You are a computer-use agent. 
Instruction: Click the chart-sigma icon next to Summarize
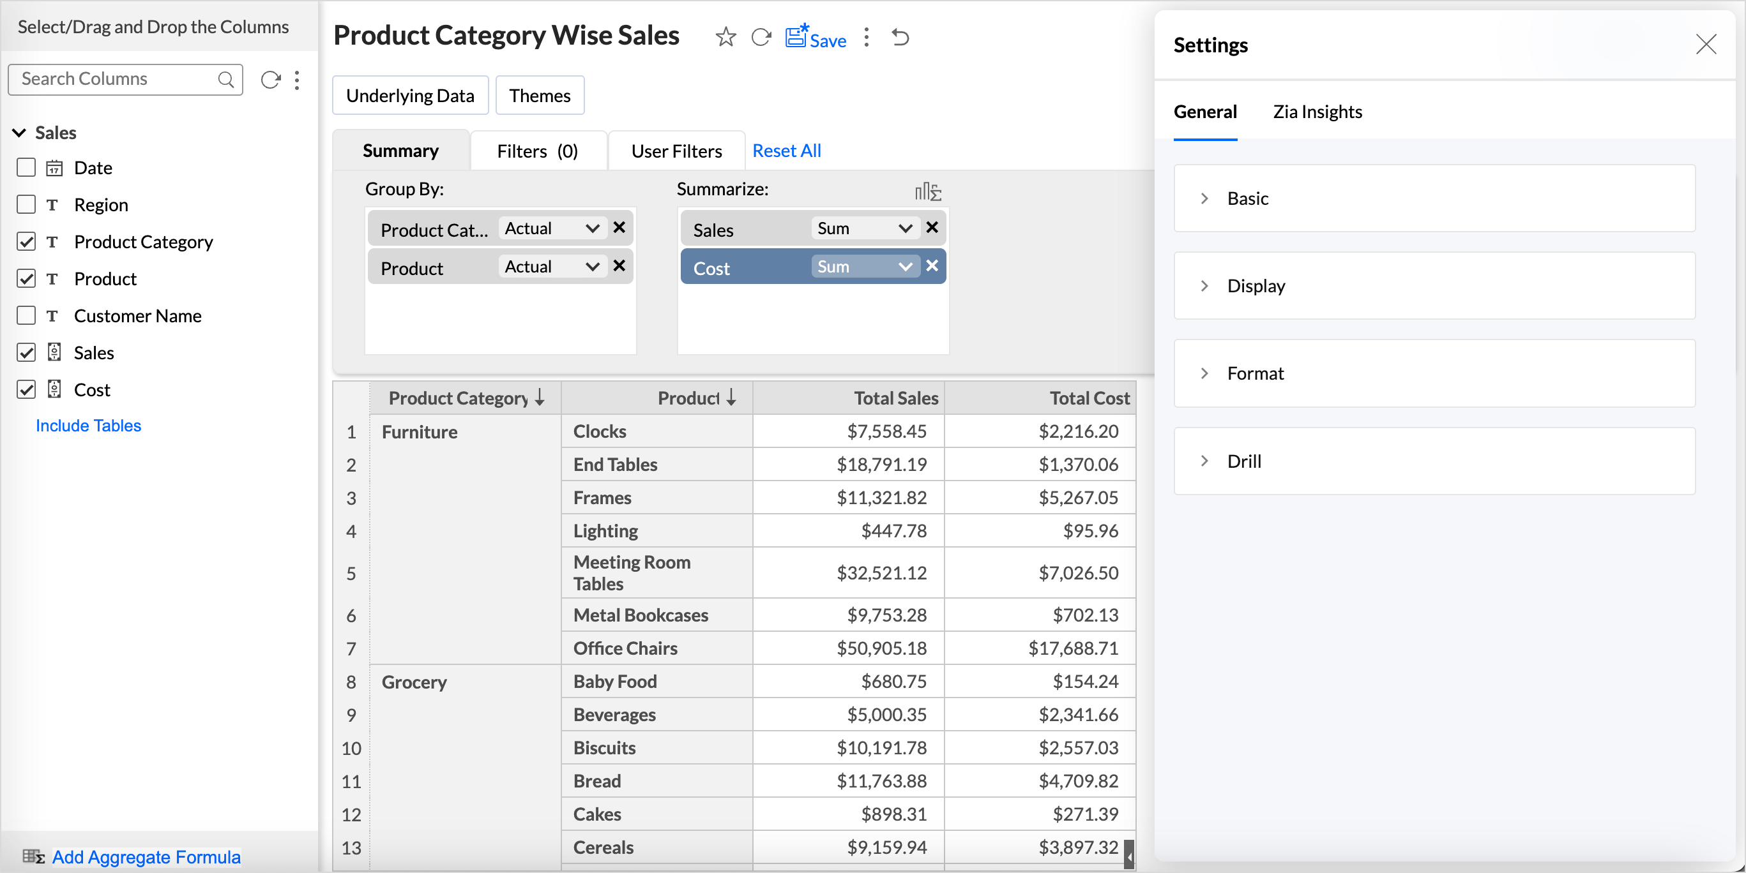pos(927,191)
